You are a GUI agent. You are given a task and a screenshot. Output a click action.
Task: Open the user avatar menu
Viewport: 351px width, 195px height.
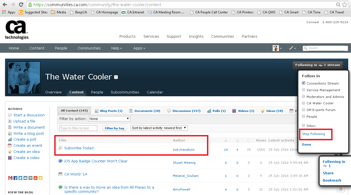point(277,48)
